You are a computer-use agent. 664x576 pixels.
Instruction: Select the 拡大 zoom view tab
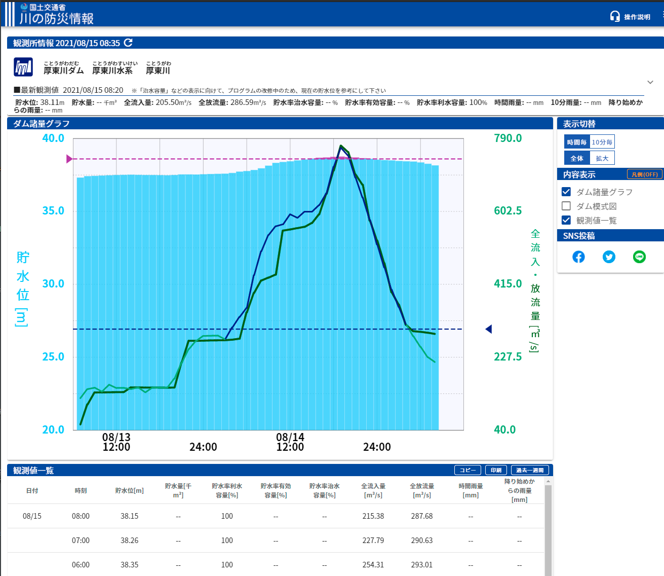pyautogui.click(x=602, y=159)
